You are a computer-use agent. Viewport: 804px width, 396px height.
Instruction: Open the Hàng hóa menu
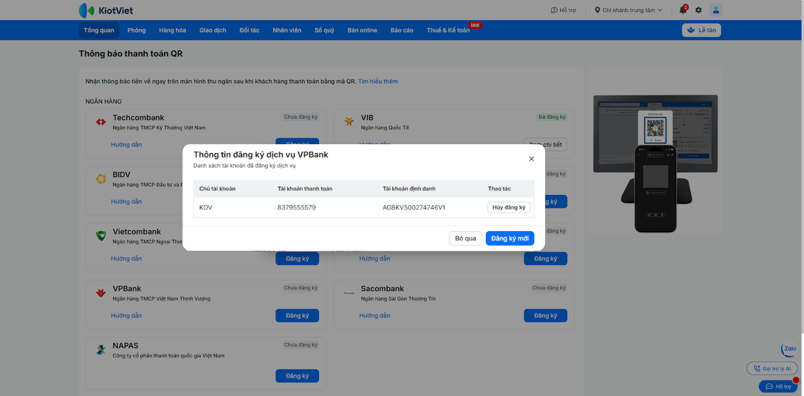coord(172,30)
